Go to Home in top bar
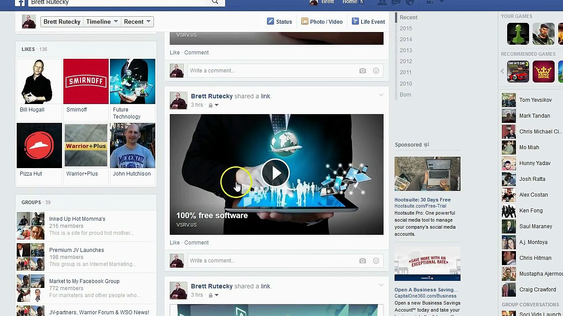563x316 pixels. point(350,2)
